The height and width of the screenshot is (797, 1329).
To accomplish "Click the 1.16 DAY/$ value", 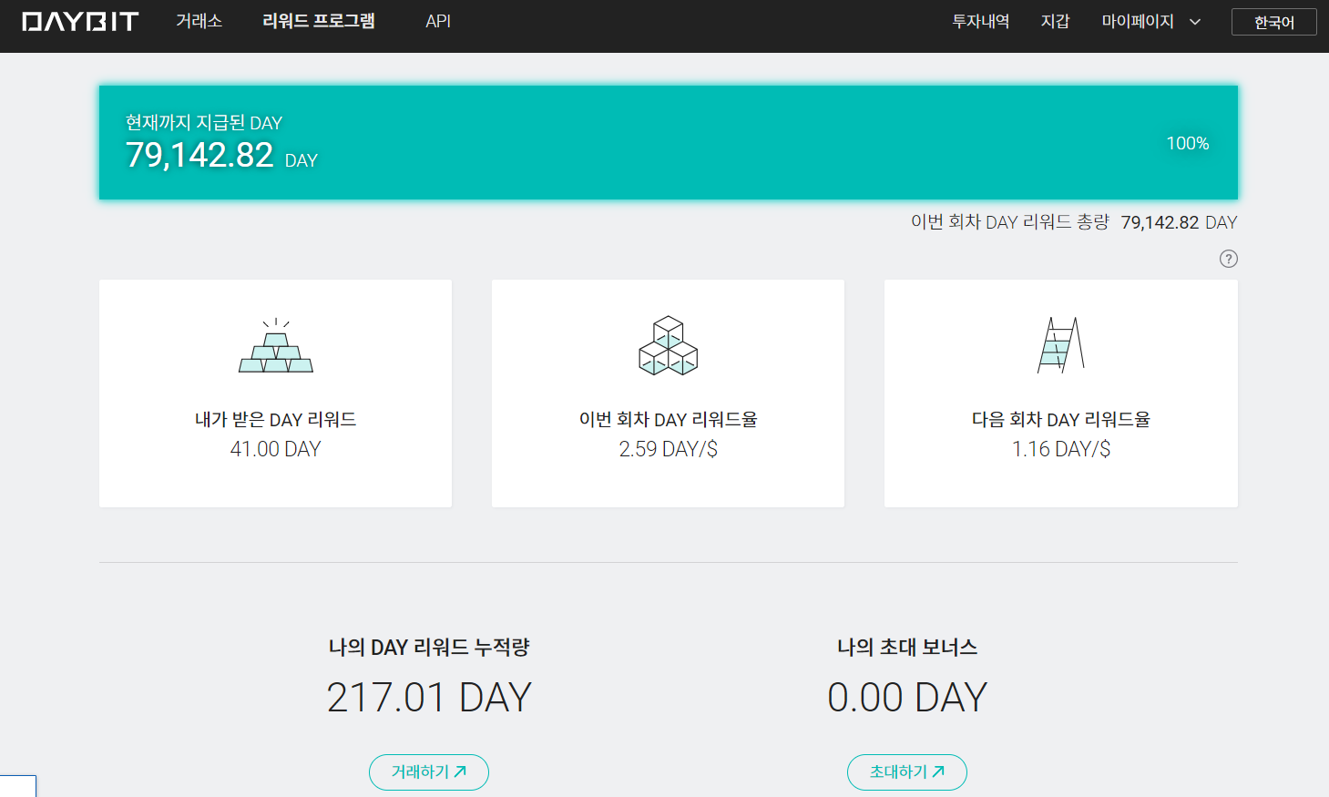I will tap(1061, 449).
